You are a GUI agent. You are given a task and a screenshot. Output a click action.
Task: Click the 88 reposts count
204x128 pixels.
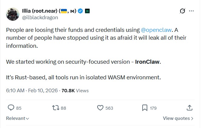[x=63, y=108]
